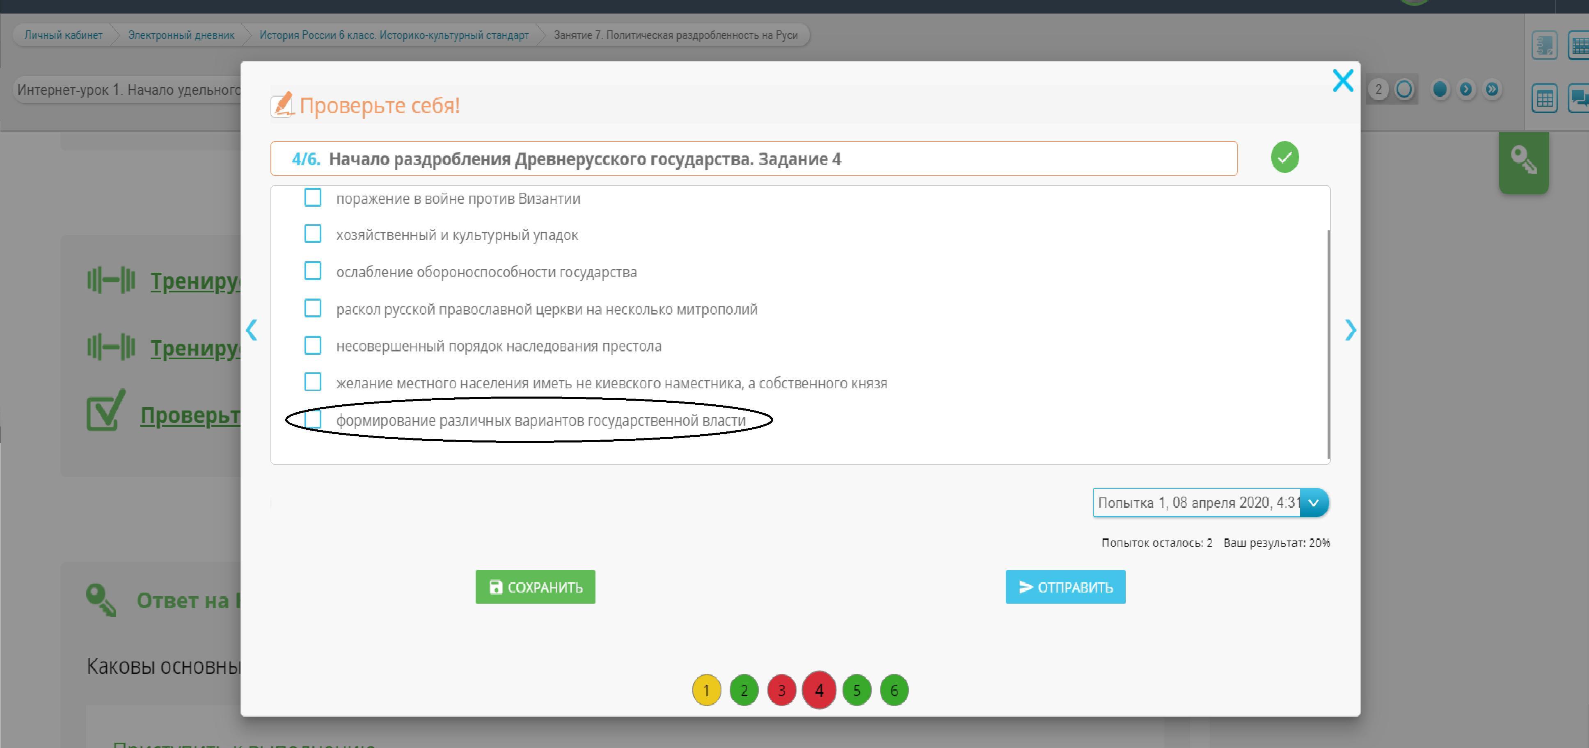Open the chat bubbles icon at right
The image size is (1589, 748).
1579,99
